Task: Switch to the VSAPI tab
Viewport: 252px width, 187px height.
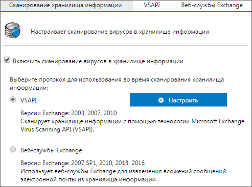Action: (152, 5)
